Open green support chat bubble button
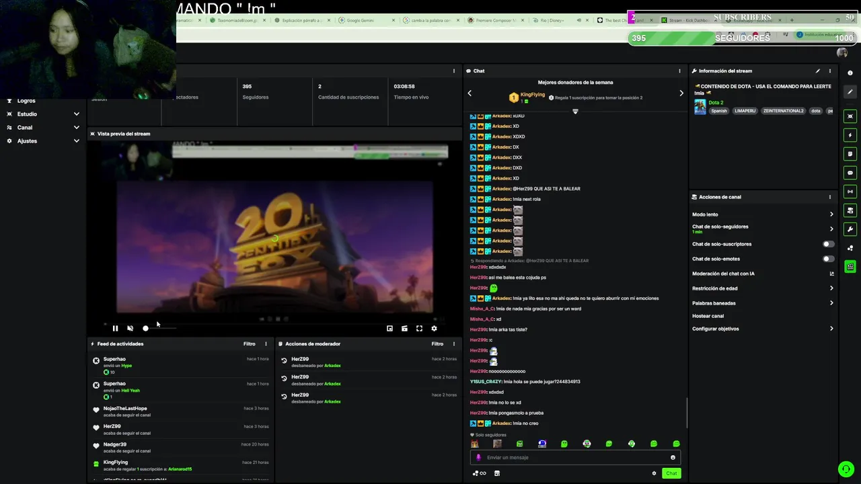 (x=846, y=469)
